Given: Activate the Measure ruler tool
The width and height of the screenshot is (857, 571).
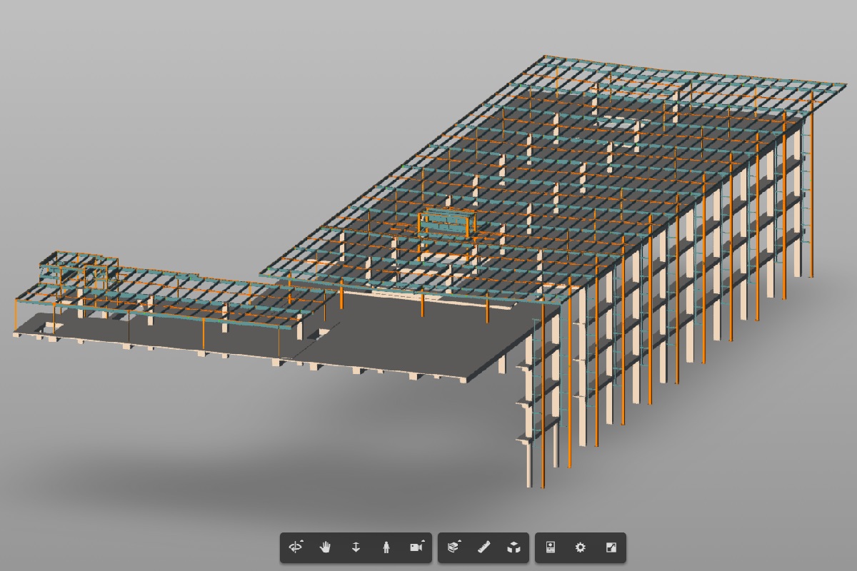Looking at the screenshot, I should [x=483, y=547].
